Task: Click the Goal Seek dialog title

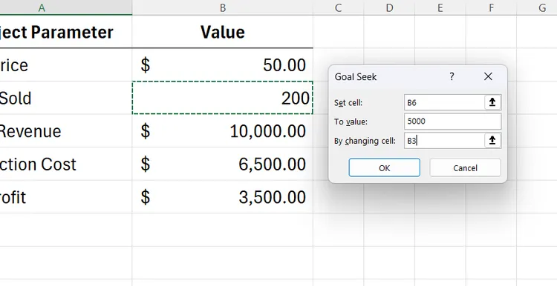Action: [356, 76]
